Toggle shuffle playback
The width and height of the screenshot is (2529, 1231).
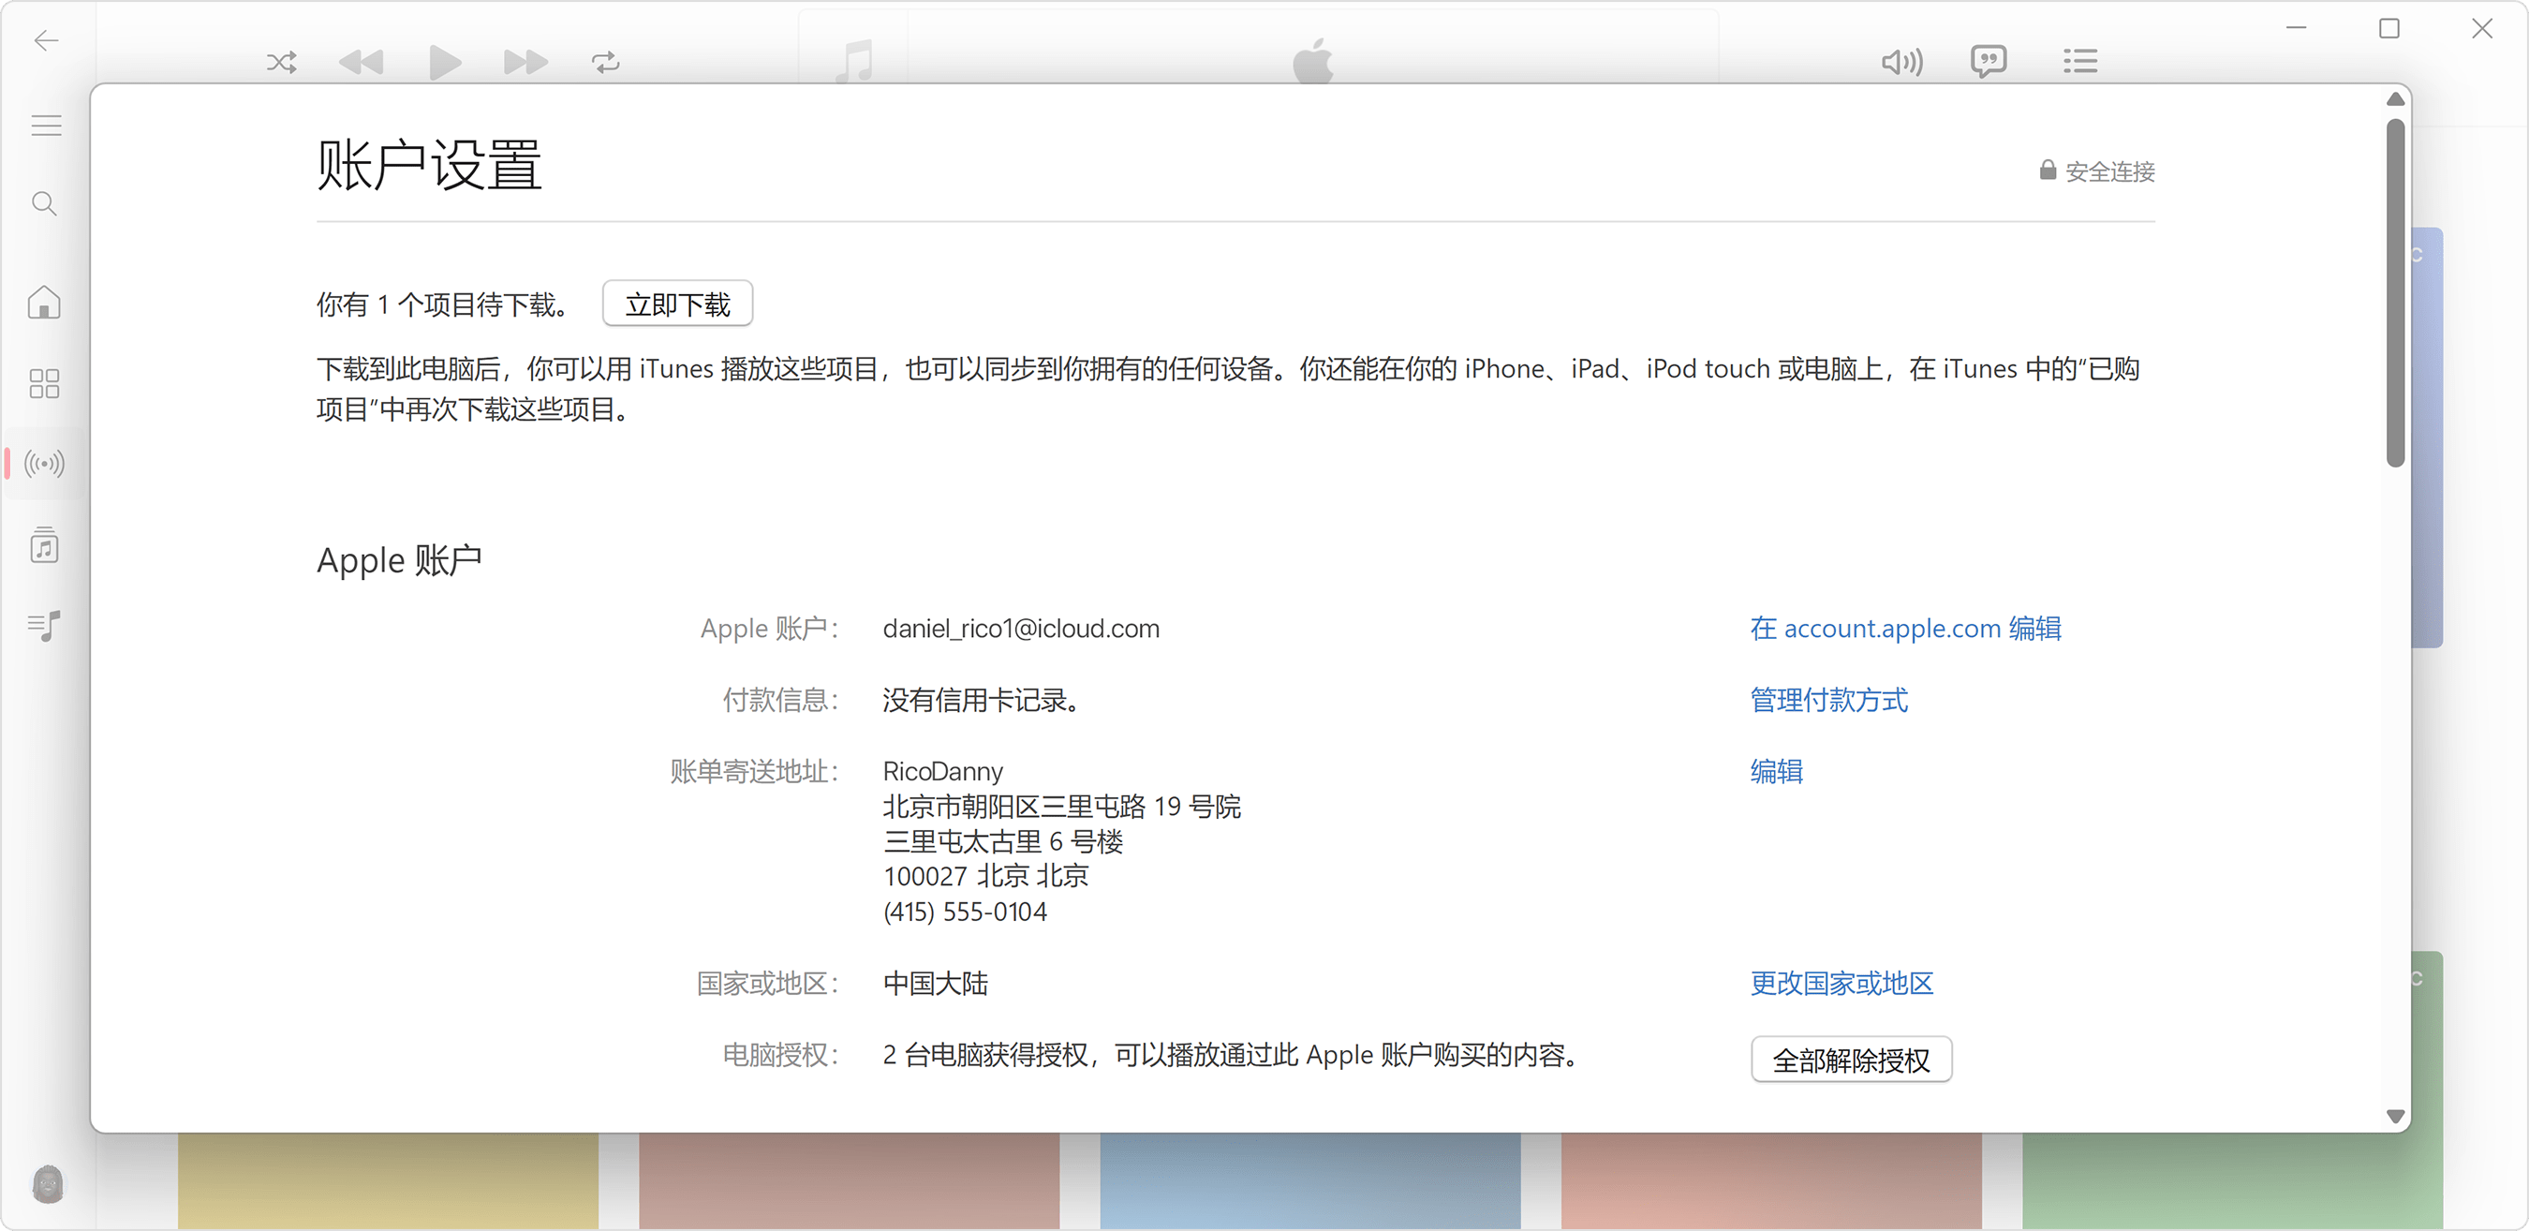(x=282, y=62)
